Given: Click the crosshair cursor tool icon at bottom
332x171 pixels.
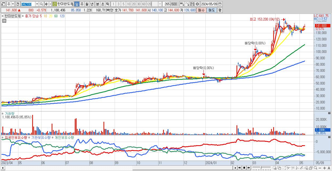Looking at the screenshot, I should click(288, 168).
